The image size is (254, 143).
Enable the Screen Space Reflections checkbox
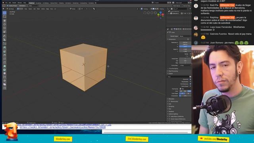point(169,119)
